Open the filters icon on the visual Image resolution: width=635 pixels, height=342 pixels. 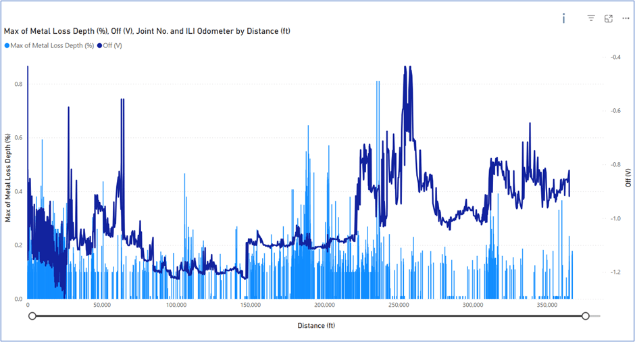click(x=591, y=18)
